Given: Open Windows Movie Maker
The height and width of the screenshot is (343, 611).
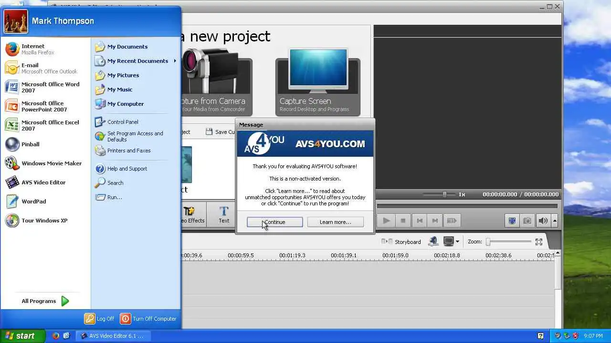Looking at the screenshot, I should pyautogui.click(x=45, y=163).
